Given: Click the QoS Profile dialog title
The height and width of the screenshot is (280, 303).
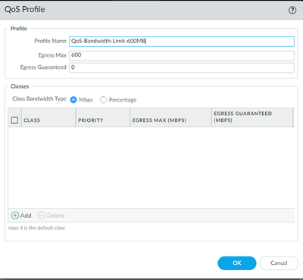Looking at the screenshot, I should [x=25, y=9].
